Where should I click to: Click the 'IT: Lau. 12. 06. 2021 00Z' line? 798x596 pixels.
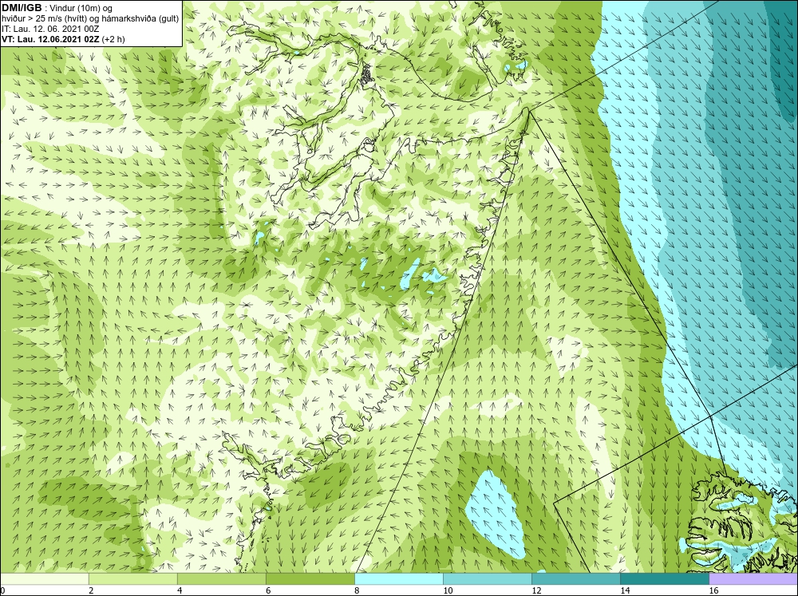50,29
